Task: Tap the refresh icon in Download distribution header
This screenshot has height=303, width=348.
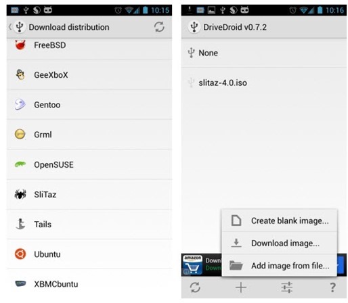Action: point(159,27)
